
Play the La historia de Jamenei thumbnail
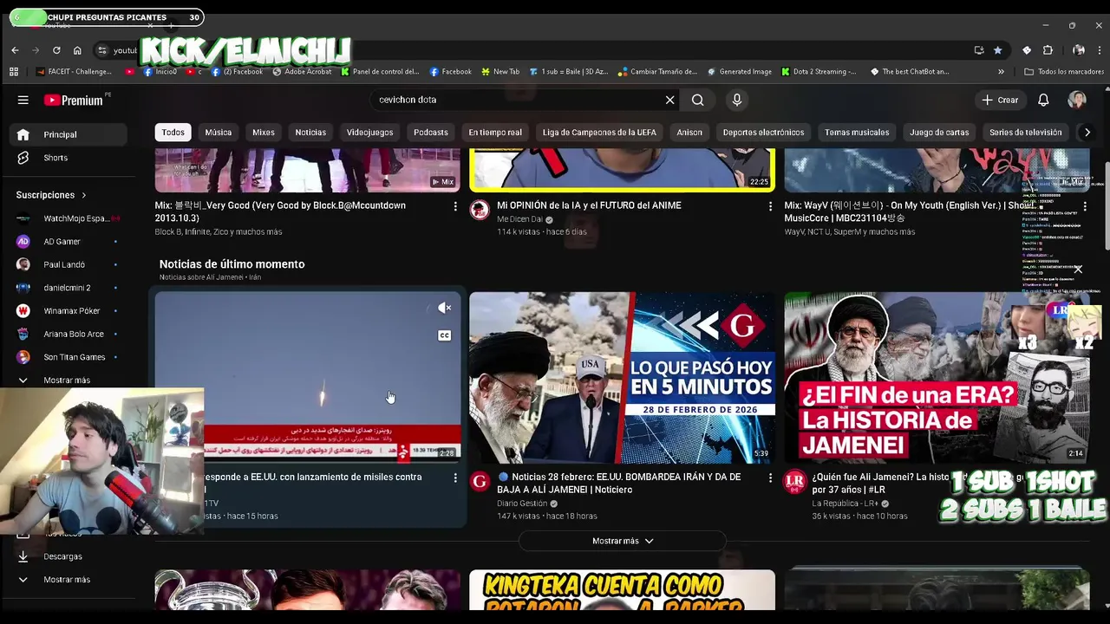coord(937,378)
